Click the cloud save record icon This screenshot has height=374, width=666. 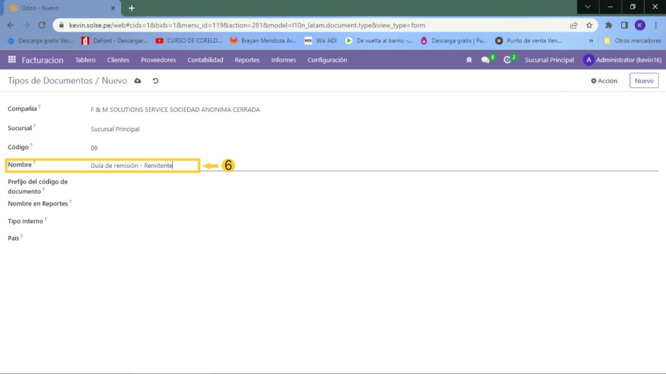pos(137,81)
